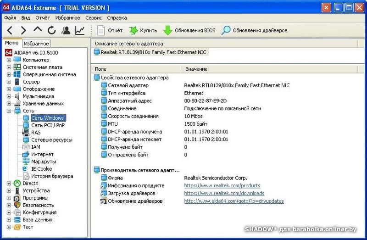Open the Файл menu

tap(10, 18)
